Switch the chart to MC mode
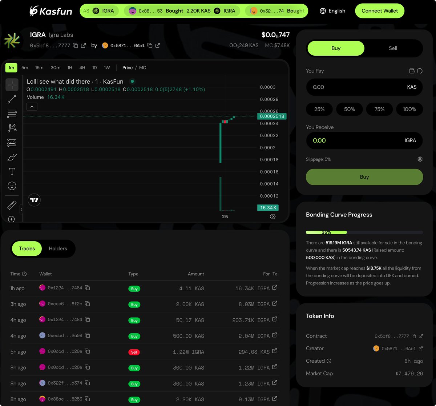Viewport: 436px width, 406px height. 142,68
